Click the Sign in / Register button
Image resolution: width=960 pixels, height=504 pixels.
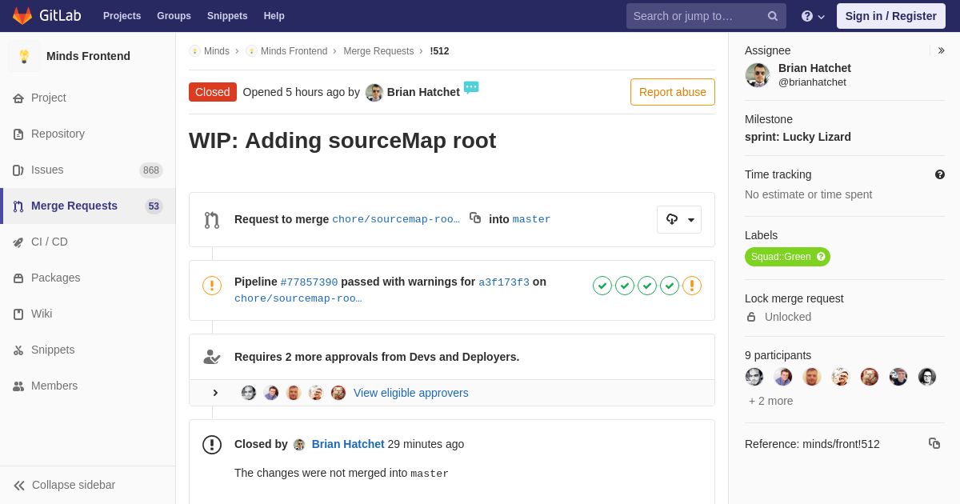[x=891, y=16]
